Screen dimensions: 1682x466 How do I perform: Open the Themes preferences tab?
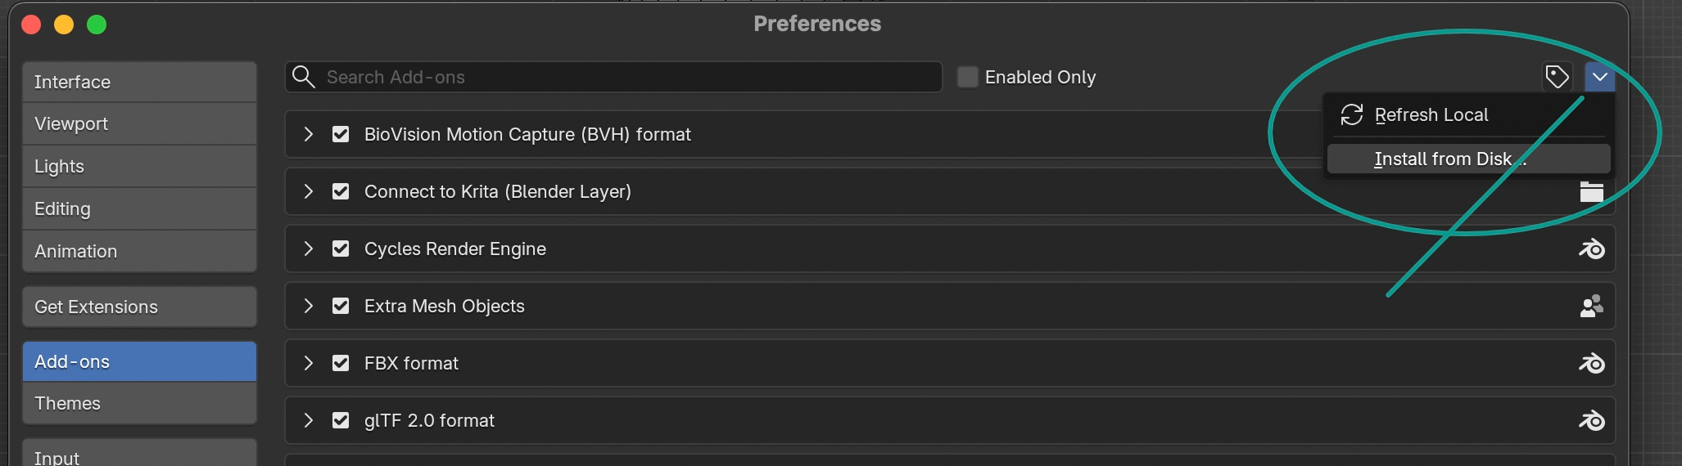139,403
